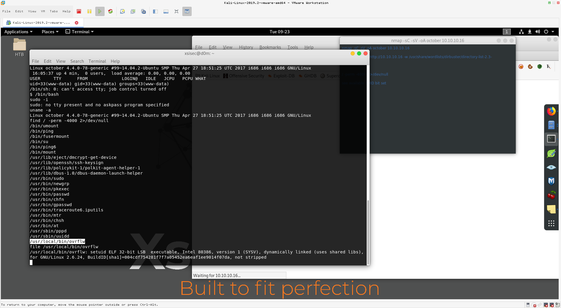The width and height of the screenshot is (561, 308).
Task: Open the eye icon application in dock
Action: [551, 167]
